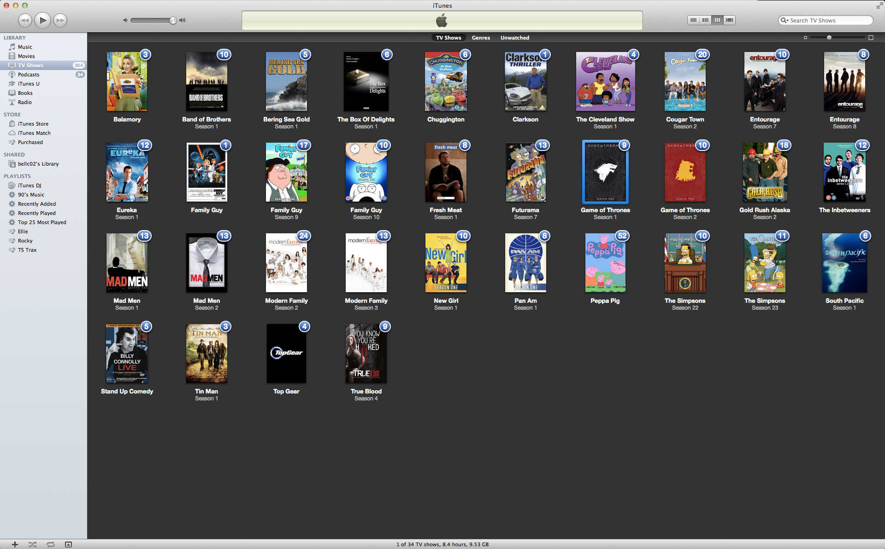
Task: Toggle shuffle in the bottom bar
Action: click(x=32, y=544)
